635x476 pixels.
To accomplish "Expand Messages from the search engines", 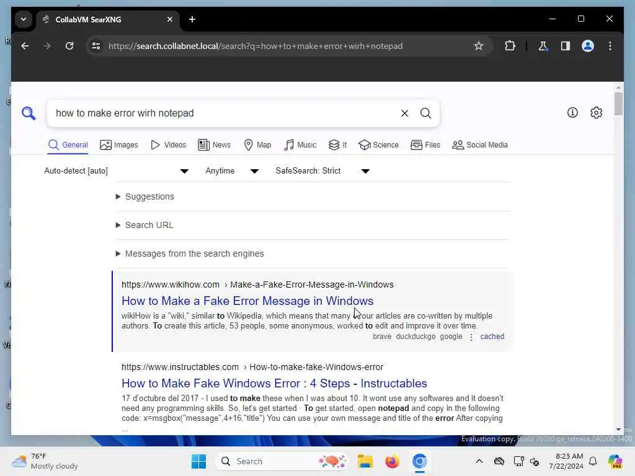I will [190, 253].
